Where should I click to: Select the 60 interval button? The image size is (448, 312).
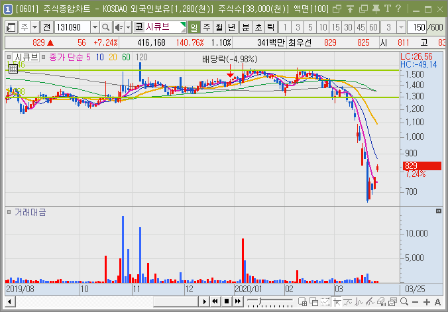point(373,27)
